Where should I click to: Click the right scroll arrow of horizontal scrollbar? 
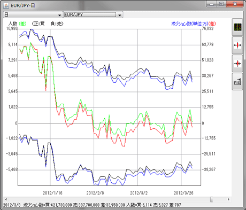coord(228,199)
